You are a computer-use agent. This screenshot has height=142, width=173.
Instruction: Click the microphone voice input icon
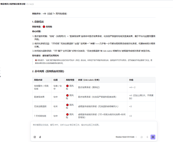[x=147, y=137]
